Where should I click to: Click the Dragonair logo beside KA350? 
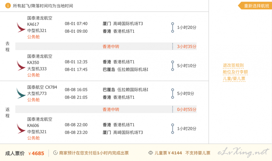(x=21, y=66)
